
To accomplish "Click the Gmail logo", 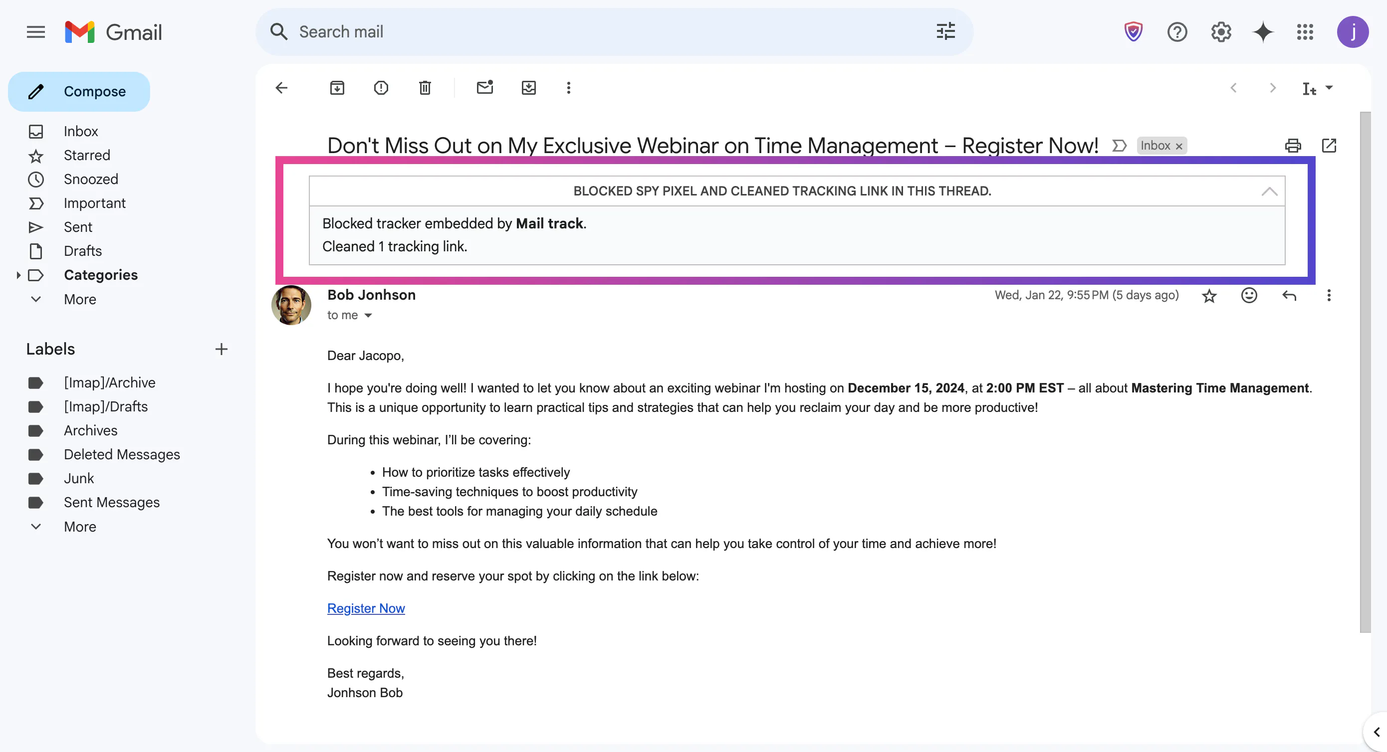I will [113, 32].
